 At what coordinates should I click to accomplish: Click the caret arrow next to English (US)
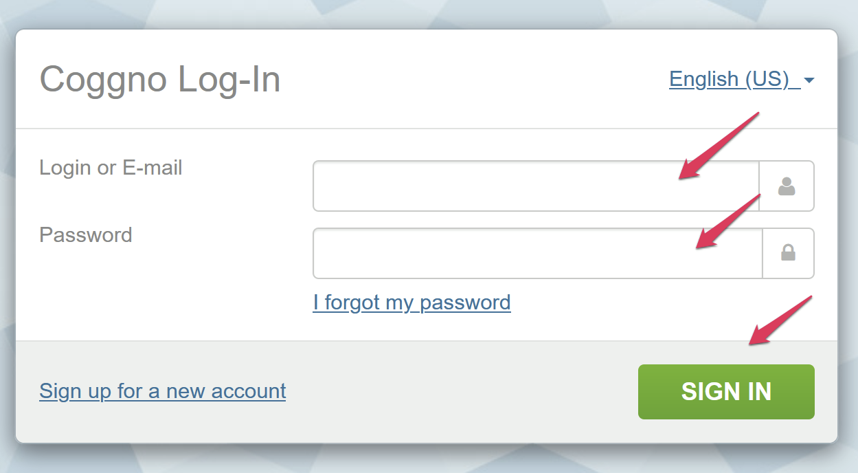[x=809, y=80]
